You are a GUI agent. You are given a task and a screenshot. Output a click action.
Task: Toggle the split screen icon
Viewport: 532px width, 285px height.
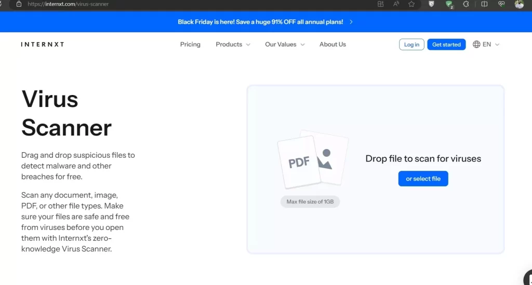pyautogui.click(x=484, y=4)
